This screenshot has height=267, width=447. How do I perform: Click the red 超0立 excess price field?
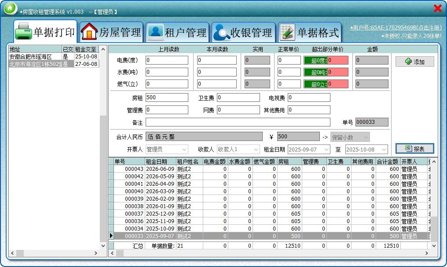tap(338, 84)
